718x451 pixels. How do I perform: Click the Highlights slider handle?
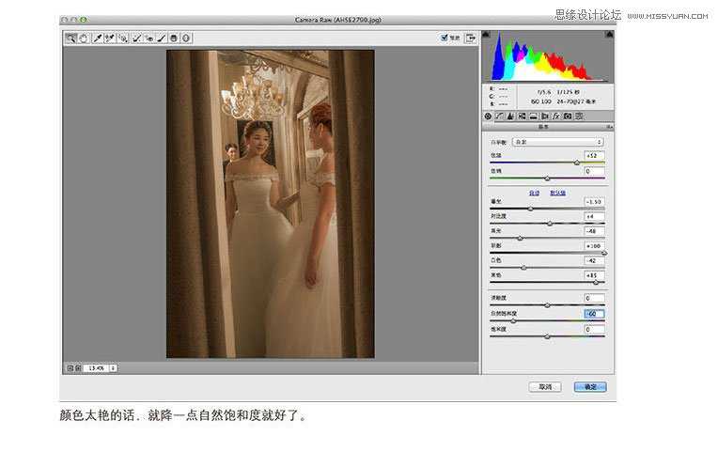pos(520,238)
